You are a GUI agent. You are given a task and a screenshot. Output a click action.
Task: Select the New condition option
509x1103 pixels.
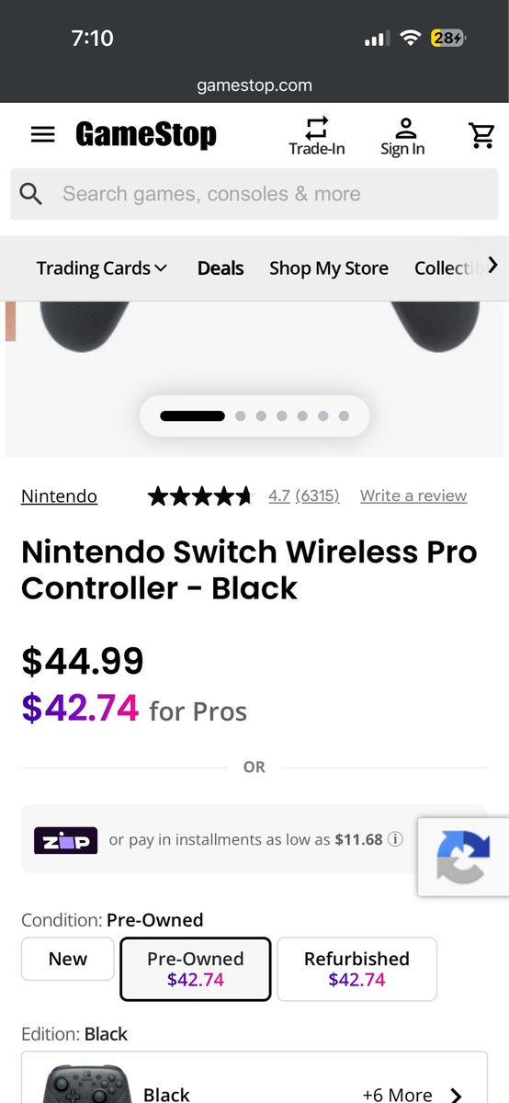point(68,959)
